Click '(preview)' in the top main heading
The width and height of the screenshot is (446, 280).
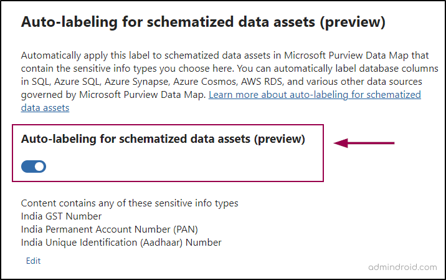click(x=351, y=22)
